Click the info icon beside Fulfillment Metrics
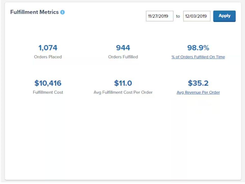 62,12
